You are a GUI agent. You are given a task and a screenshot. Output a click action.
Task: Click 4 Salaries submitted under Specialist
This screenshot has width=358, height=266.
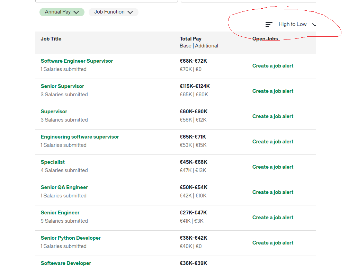(64, 170)
